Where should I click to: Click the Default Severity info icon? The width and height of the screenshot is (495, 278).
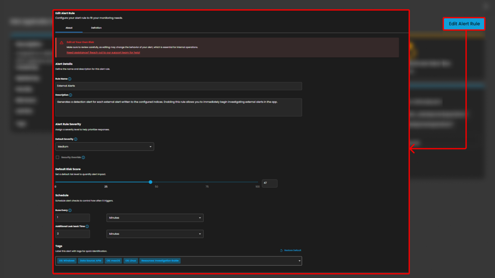click(x=76, y=139)
